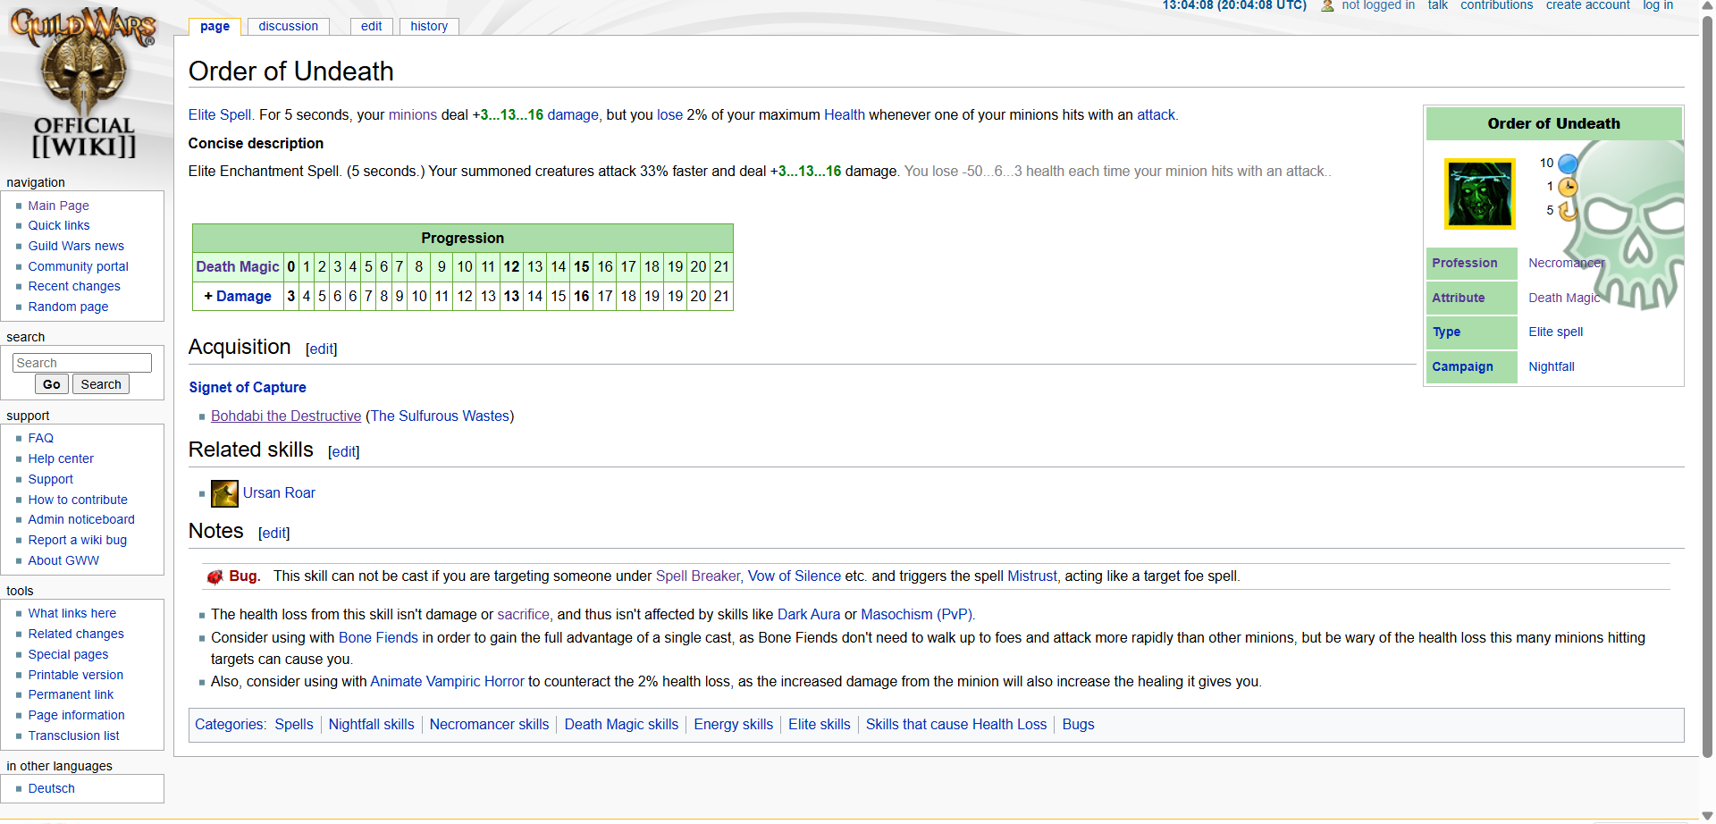1716x824 pixels.
Task: Edit the Acquisition section
Action: (x=322, y=349)
